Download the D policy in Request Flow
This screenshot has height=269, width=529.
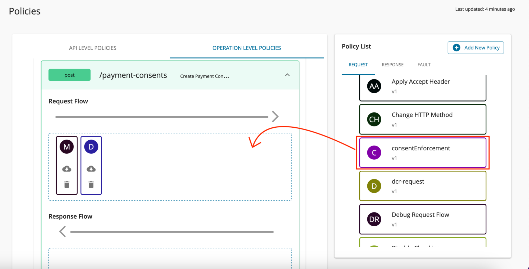(91, 169)
